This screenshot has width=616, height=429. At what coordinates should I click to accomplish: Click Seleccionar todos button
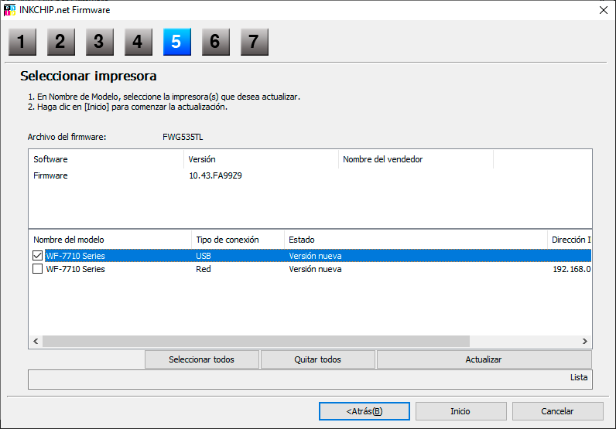tap(201, 359)
